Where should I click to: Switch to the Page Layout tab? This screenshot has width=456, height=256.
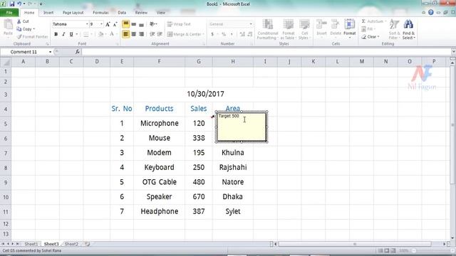73,13
